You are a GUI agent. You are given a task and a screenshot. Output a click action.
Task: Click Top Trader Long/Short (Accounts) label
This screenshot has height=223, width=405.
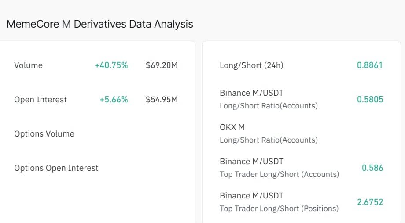point(279,174)
